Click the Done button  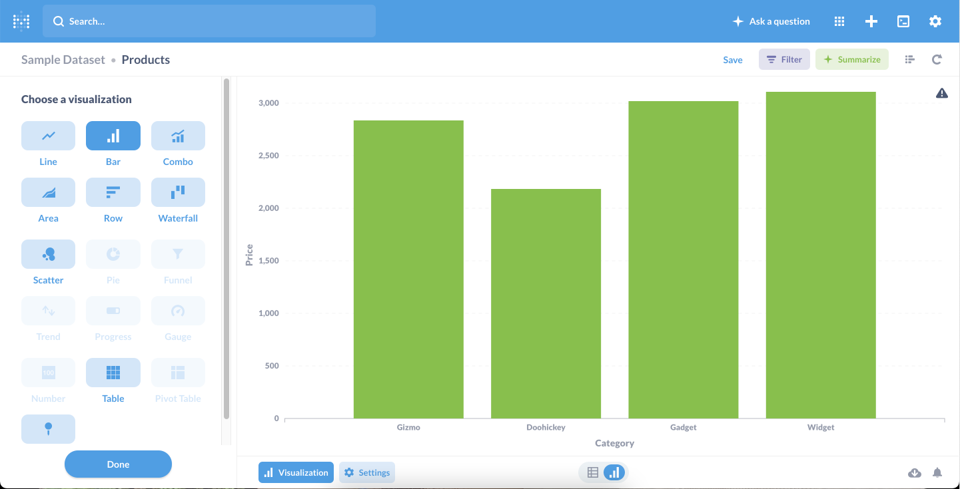[118, 464]
